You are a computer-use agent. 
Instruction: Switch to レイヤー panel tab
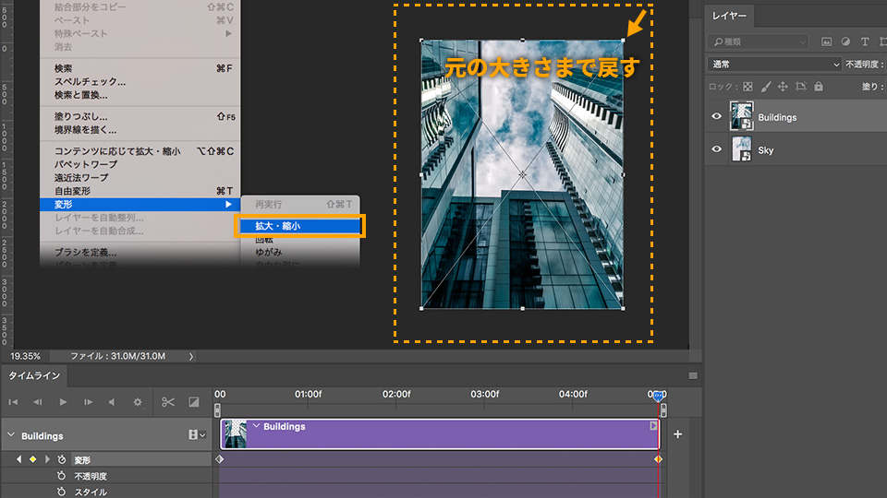[x=729, y=16]
